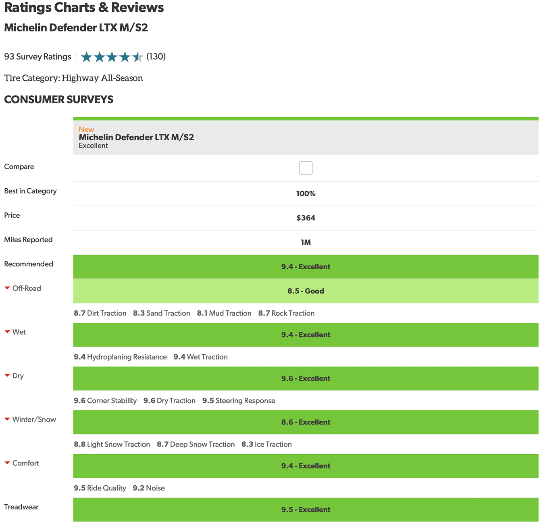Click 8.7 Dirt Traction sub-rating
541x524 pixels.
tap(100, 313)
